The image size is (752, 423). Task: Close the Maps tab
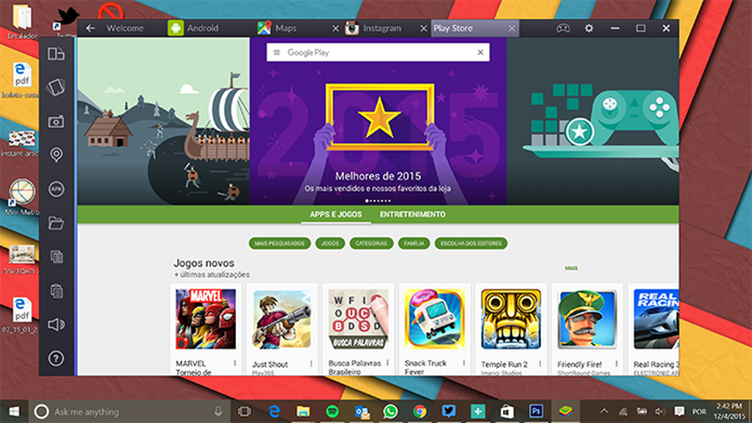(335, 29)
